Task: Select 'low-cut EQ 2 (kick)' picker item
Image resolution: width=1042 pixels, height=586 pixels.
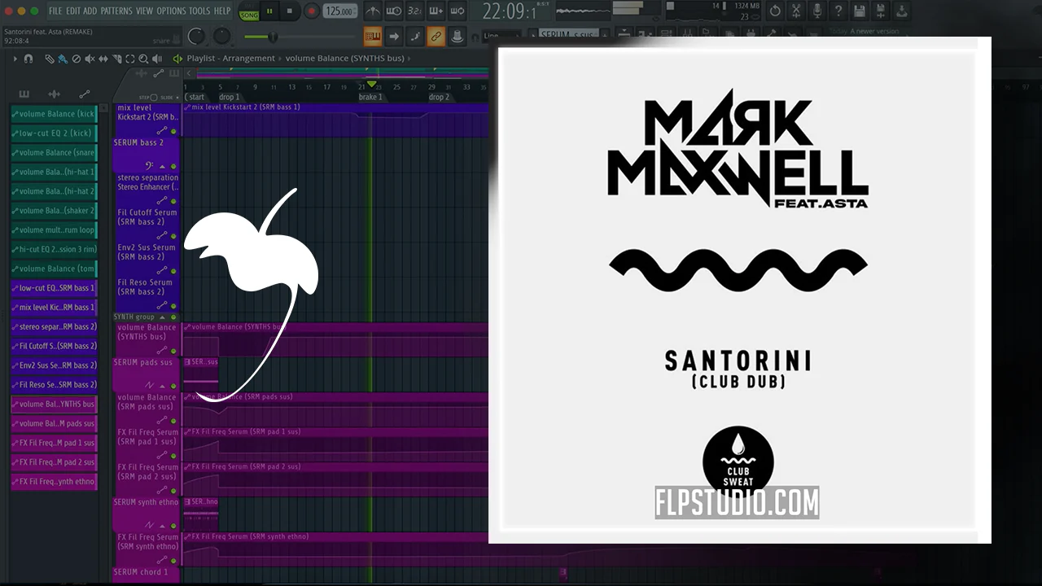Action: 54,133
